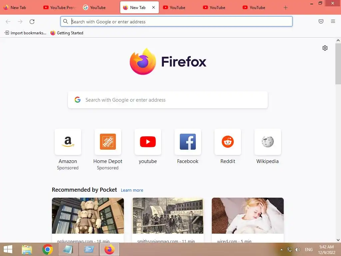Image resolution: width=341 pixels, height=256 pixels.
Task: Switch to the last YouTube tab
Action: pos(259,7)
